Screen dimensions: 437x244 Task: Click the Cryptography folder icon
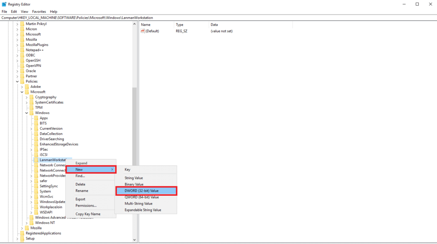click(32, 97)
